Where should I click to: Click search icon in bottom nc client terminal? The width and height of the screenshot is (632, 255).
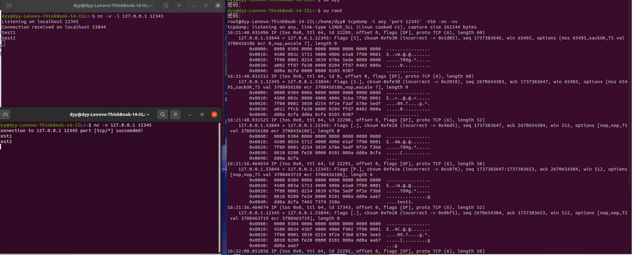163,114
